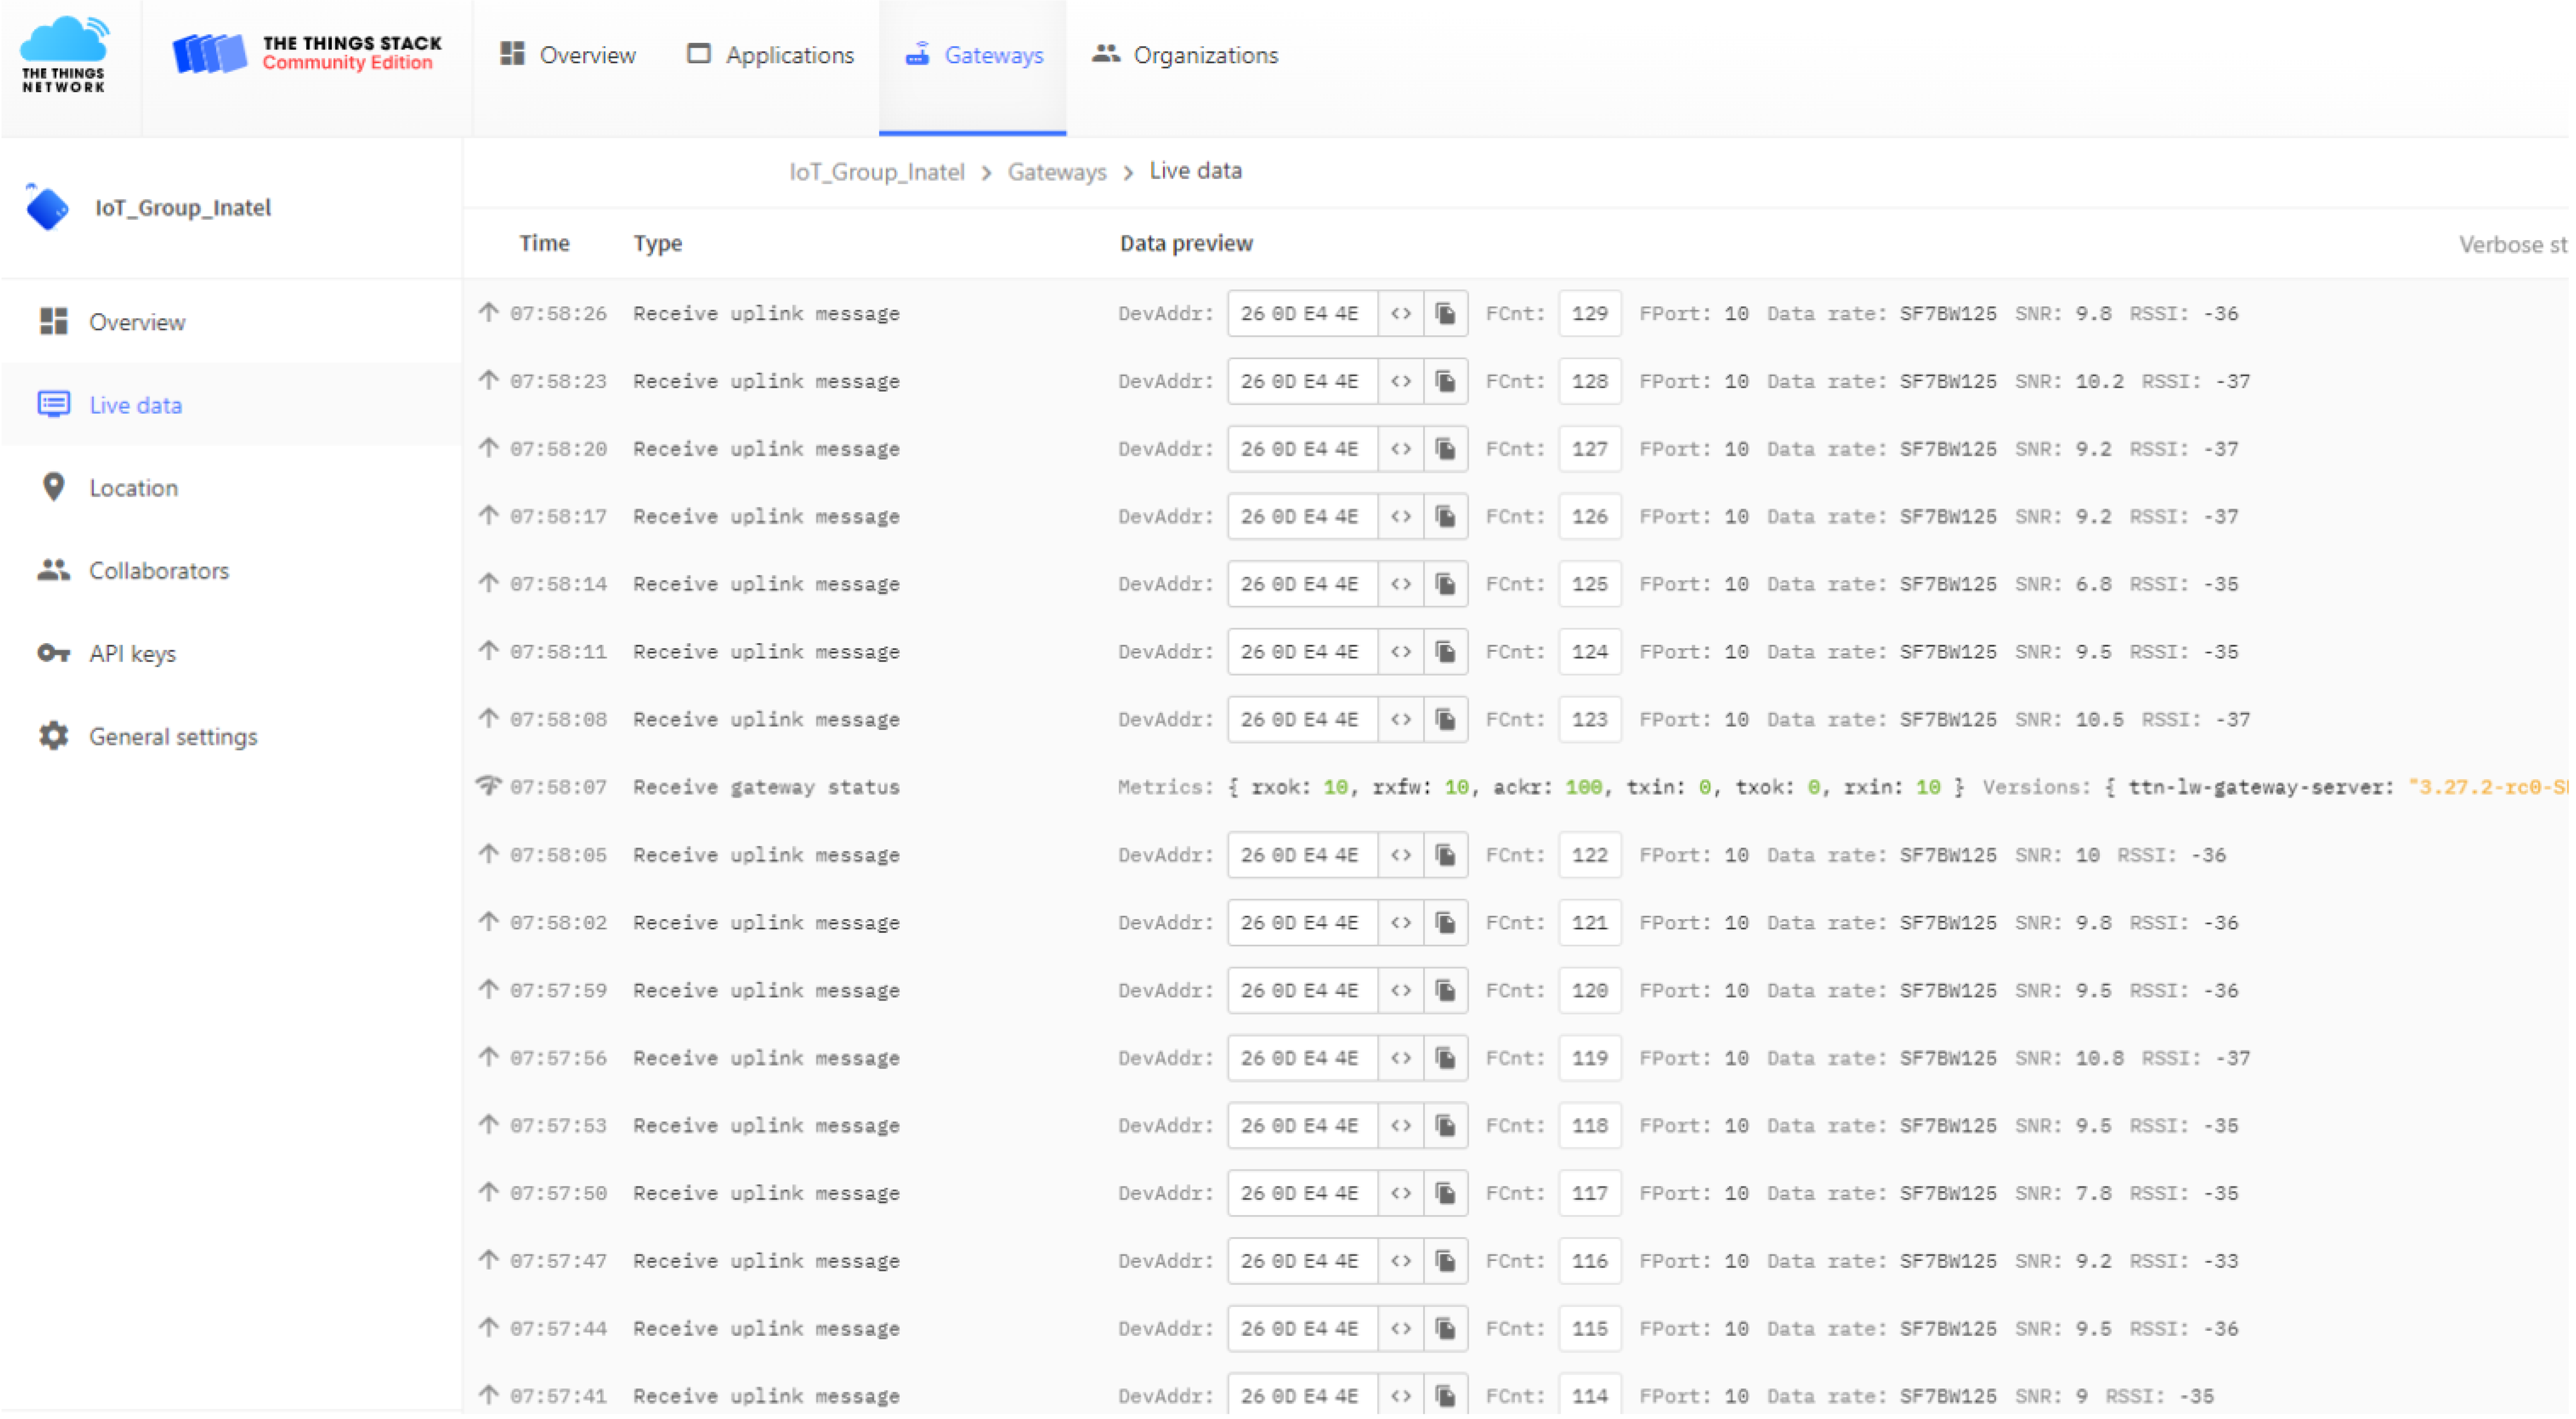Open Applications in top navigation
The height and width of the screenshot is (1419, 2576).
click(770, 55)
